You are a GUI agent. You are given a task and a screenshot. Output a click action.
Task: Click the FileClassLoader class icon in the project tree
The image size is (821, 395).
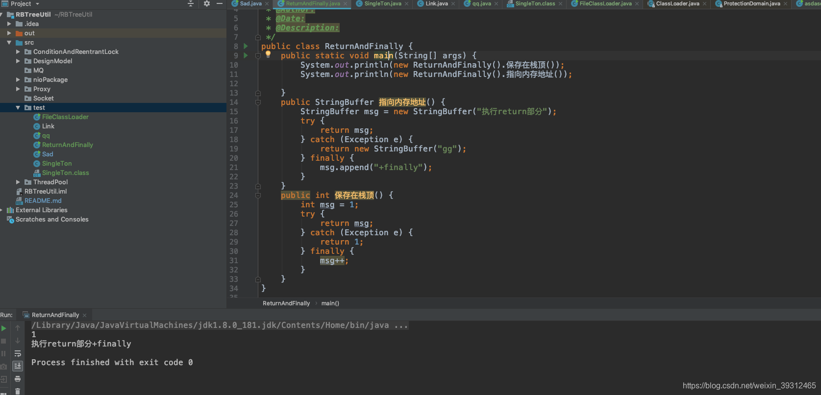click(x=37, y=117)
